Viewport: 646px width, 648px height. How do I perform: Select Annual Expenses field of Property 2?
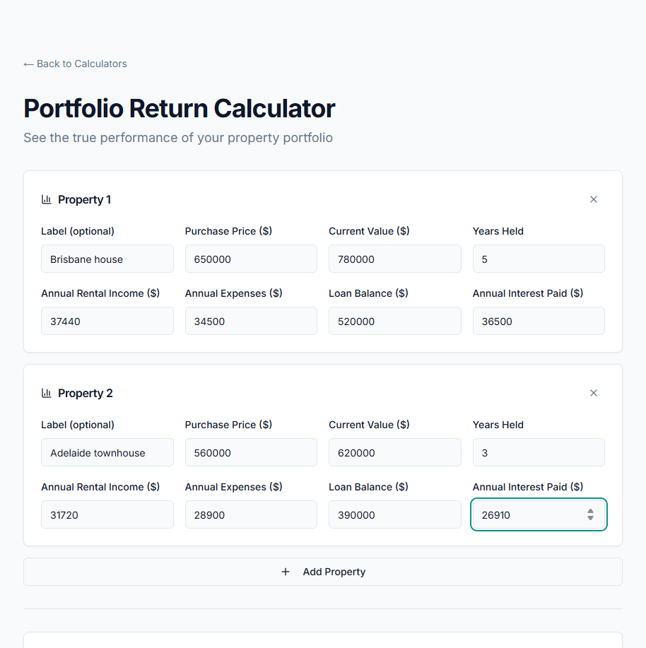251,514
